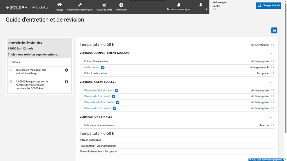Click the Volkswagen Beetle vehicle name

[x=219, y=4]
